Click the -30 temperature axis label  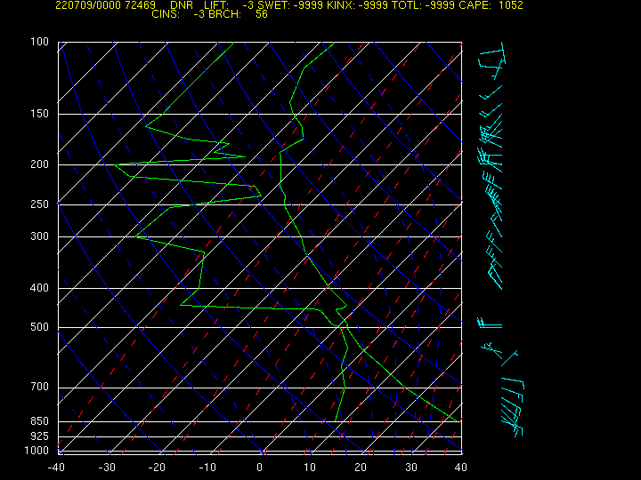click(107, 468)
